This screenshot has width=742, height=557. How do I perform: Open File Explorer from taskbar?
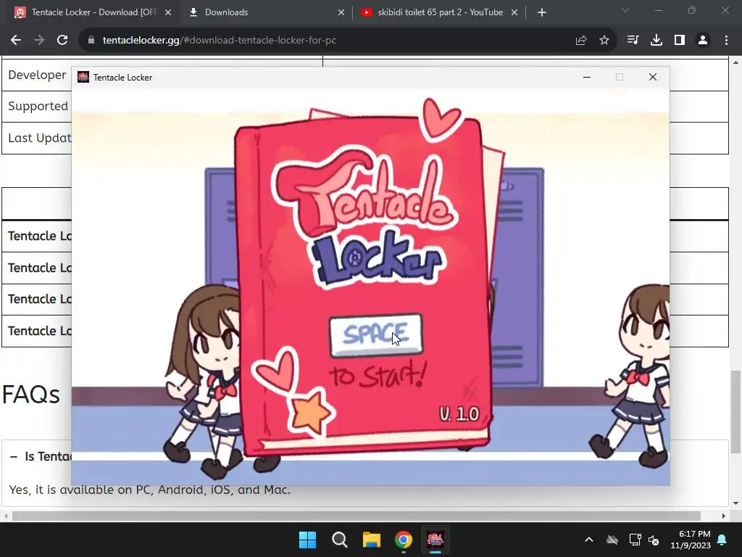(372, 540)
